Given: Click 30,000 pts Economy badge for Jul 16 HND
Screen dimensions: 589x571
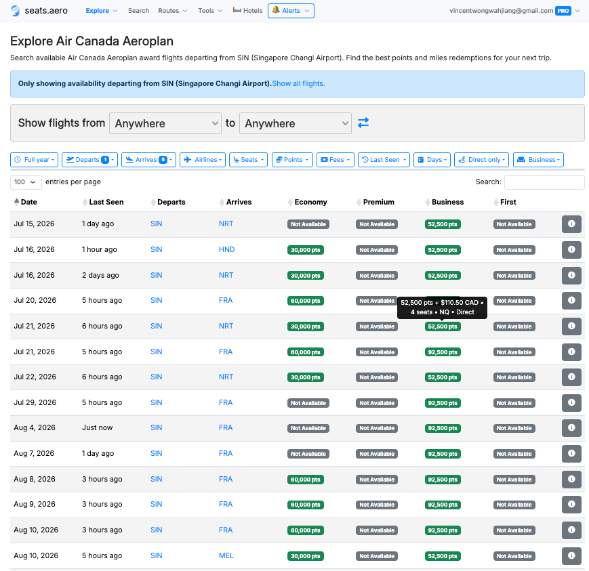Looking at the screenshot, I should pyautogui.click(x=306, y=250).
